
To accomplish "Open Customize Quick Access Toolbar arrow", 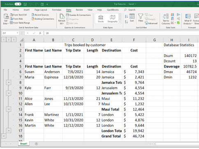I will 47,5.
